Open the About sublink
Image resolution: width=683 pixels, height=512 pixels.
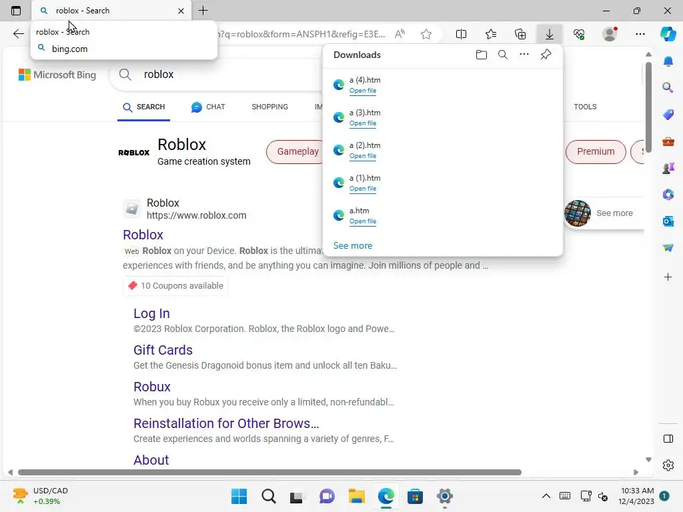click(x=151, y=460)
